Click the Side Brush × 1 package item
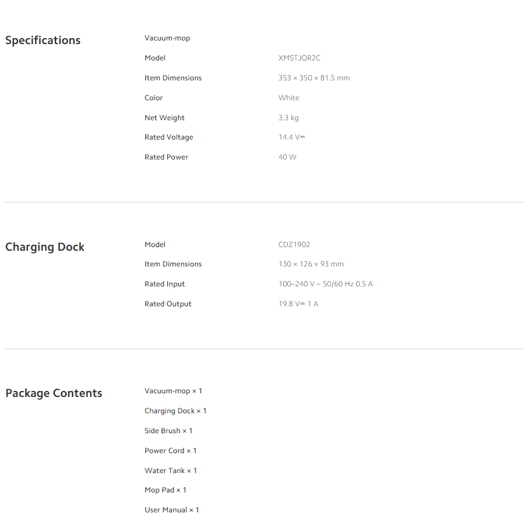525x516 pixels. coord(168,431)
